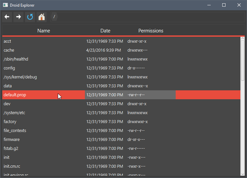
Task: Select the fstab.g2 file
Action: 121,149
